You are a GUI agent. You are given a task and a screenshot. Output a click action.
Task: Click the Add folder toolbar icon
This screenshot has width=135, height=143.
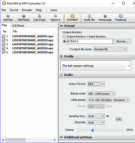pos(24,16)
